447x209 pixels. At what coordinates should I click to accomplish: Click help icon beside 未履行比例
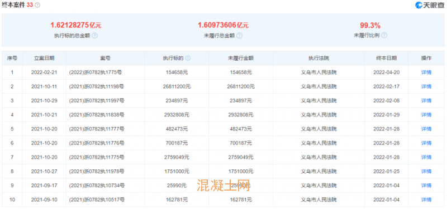coord(384,36)
